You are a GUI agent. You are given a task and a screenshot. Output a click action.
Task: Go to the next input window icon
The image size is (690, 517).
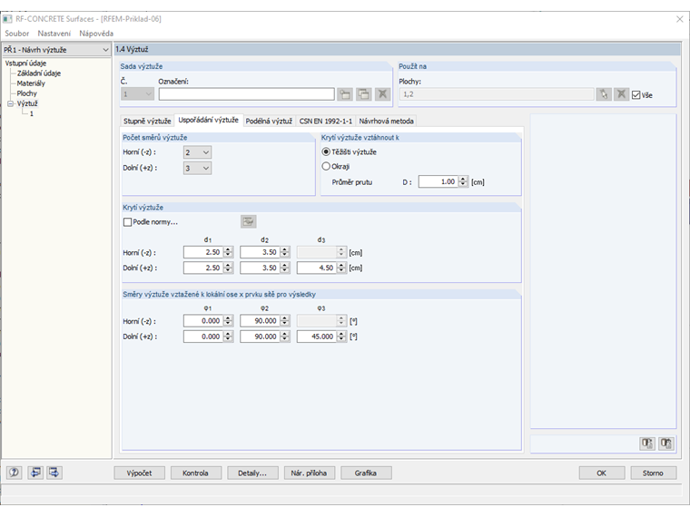tap(54, 473)
